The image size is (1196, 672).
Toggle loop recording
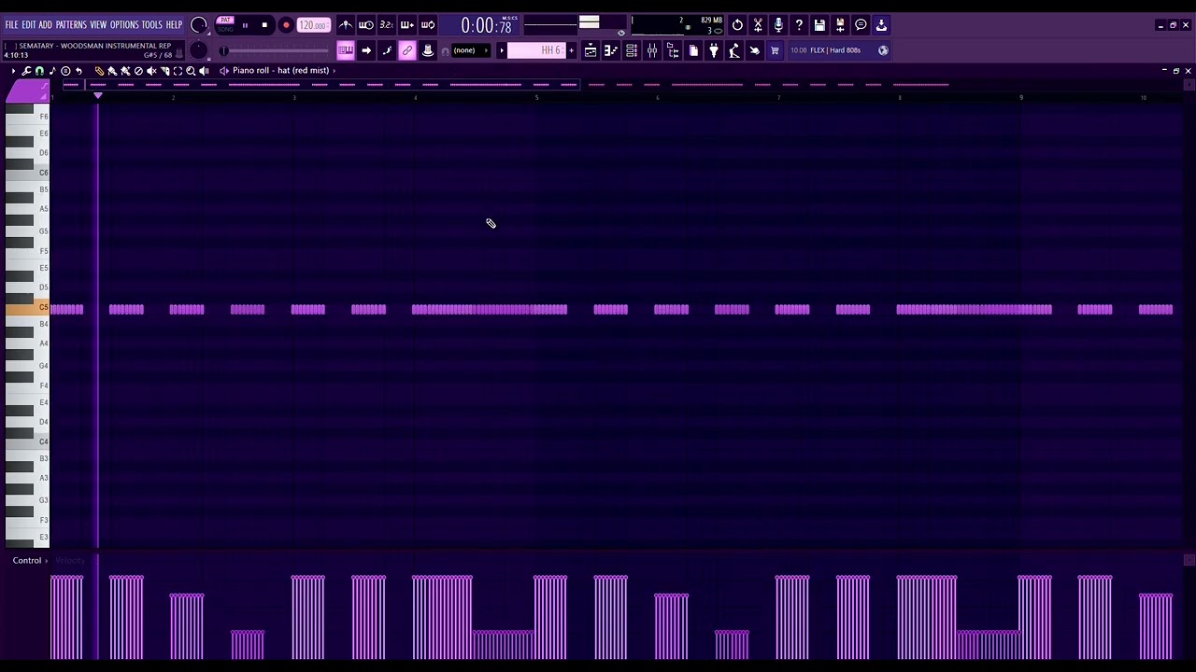click(x=428, y=25)
